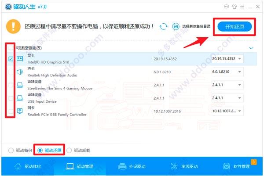Click the orange warning exclamation icon

point(13,26)
